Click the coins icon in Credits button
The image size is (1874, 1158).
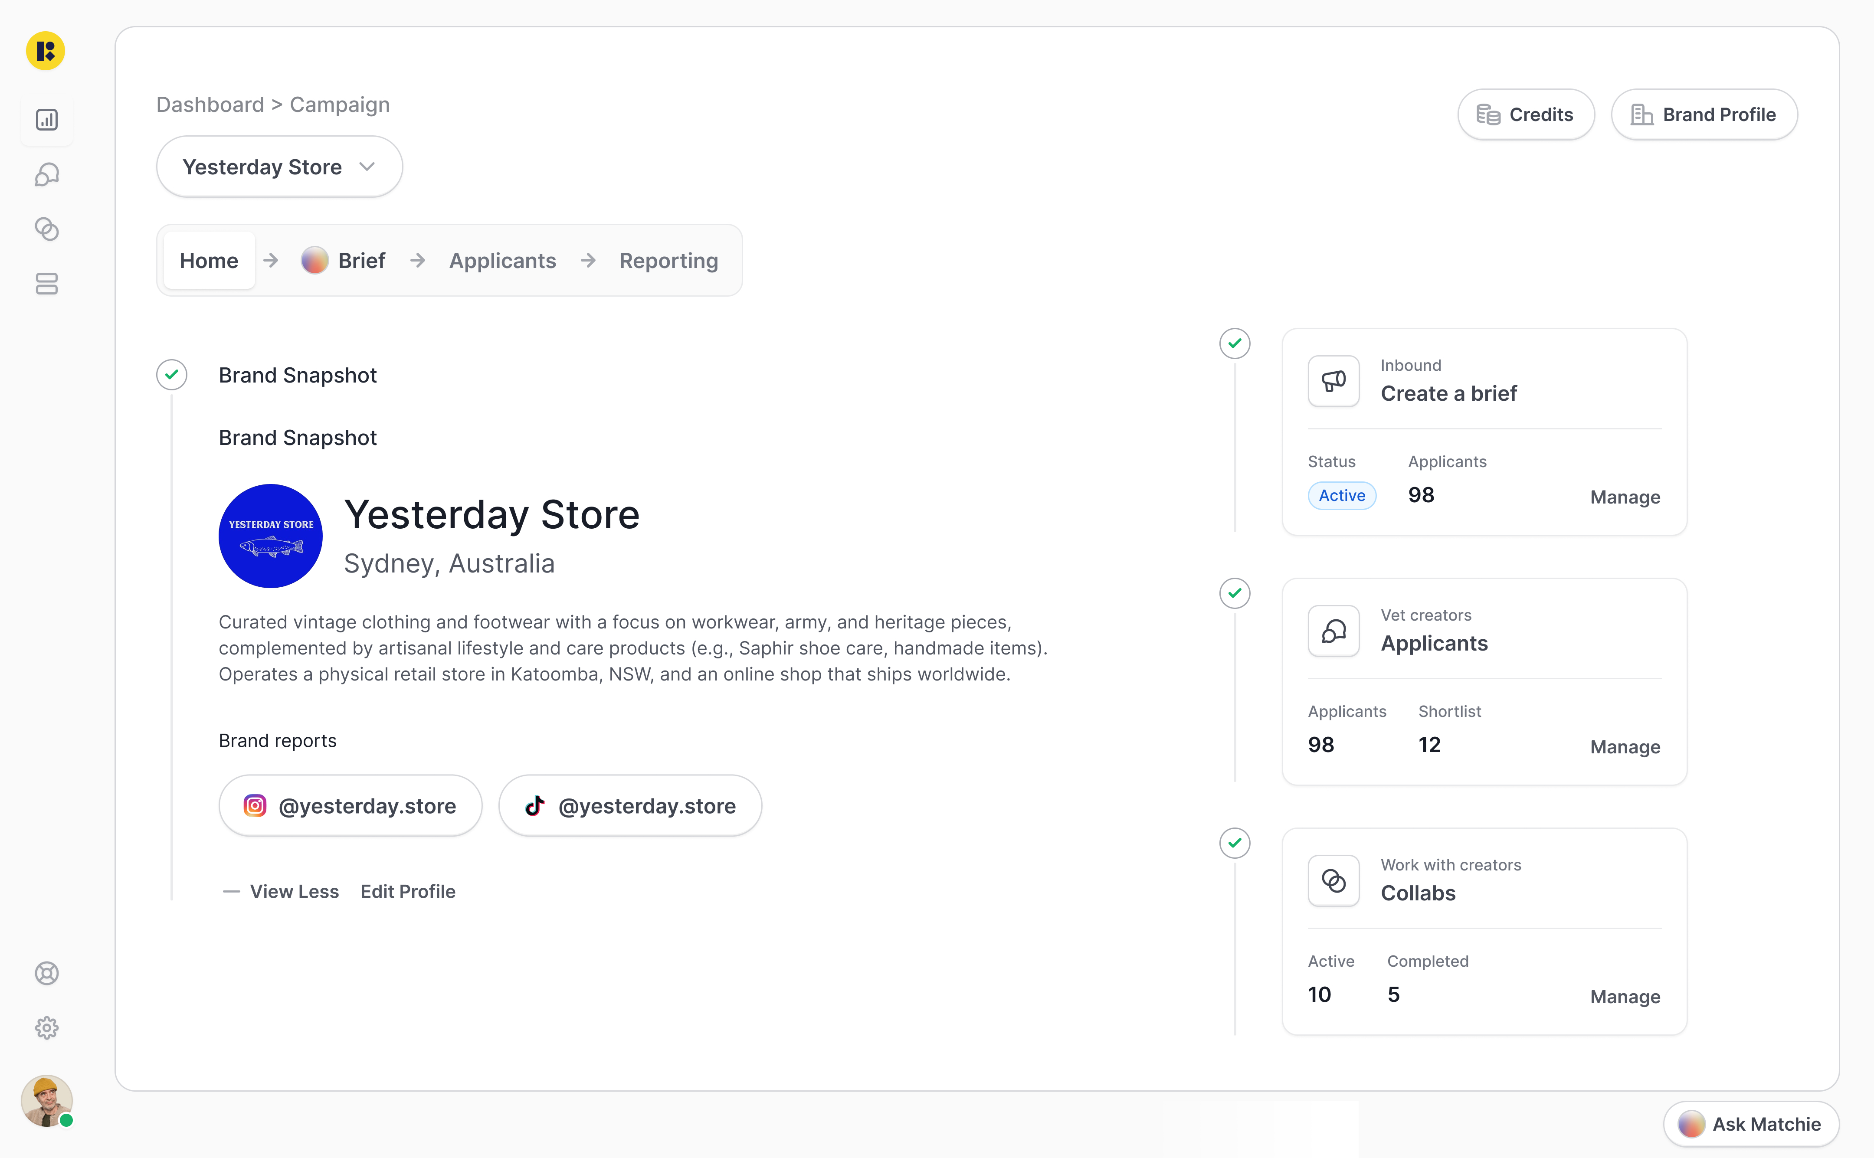point(1488,115)
